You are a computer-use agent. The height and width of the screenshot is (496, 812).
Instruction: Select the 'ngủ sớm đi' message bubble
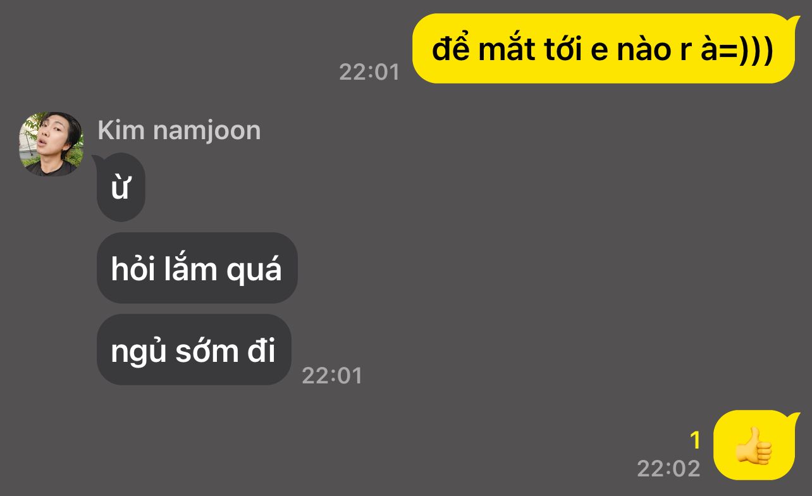[x=194, y=349]
